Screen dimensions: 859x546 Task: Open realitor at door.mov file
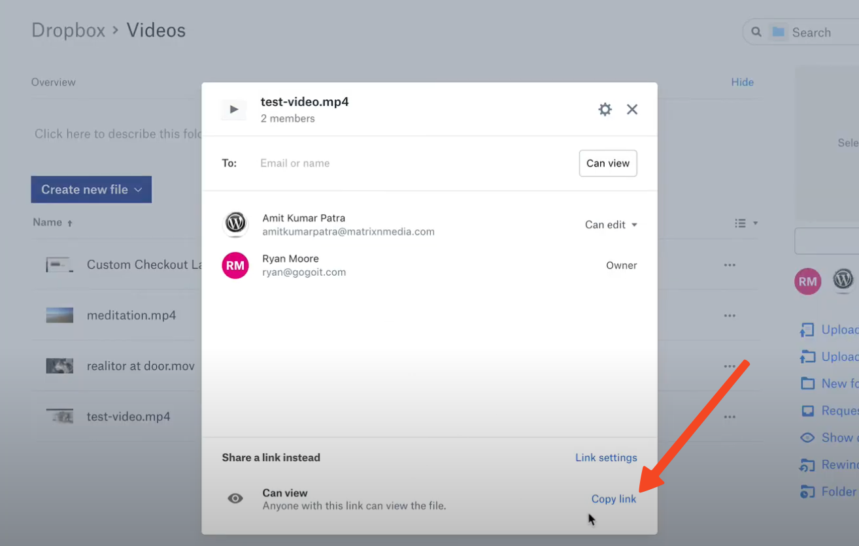(141, 366)
